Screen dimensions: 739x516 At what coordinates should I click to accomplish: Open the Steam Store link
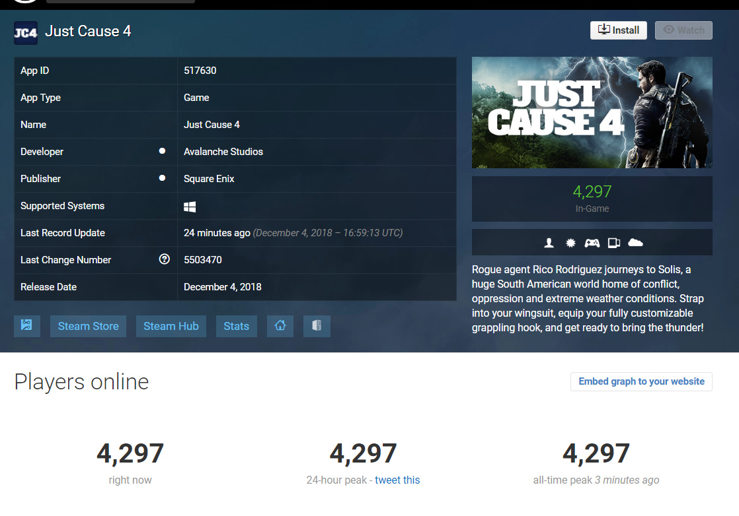click(88, 326)
